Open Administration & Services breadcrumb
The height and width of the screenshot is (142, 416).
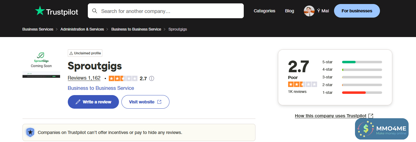click(82, 29)
